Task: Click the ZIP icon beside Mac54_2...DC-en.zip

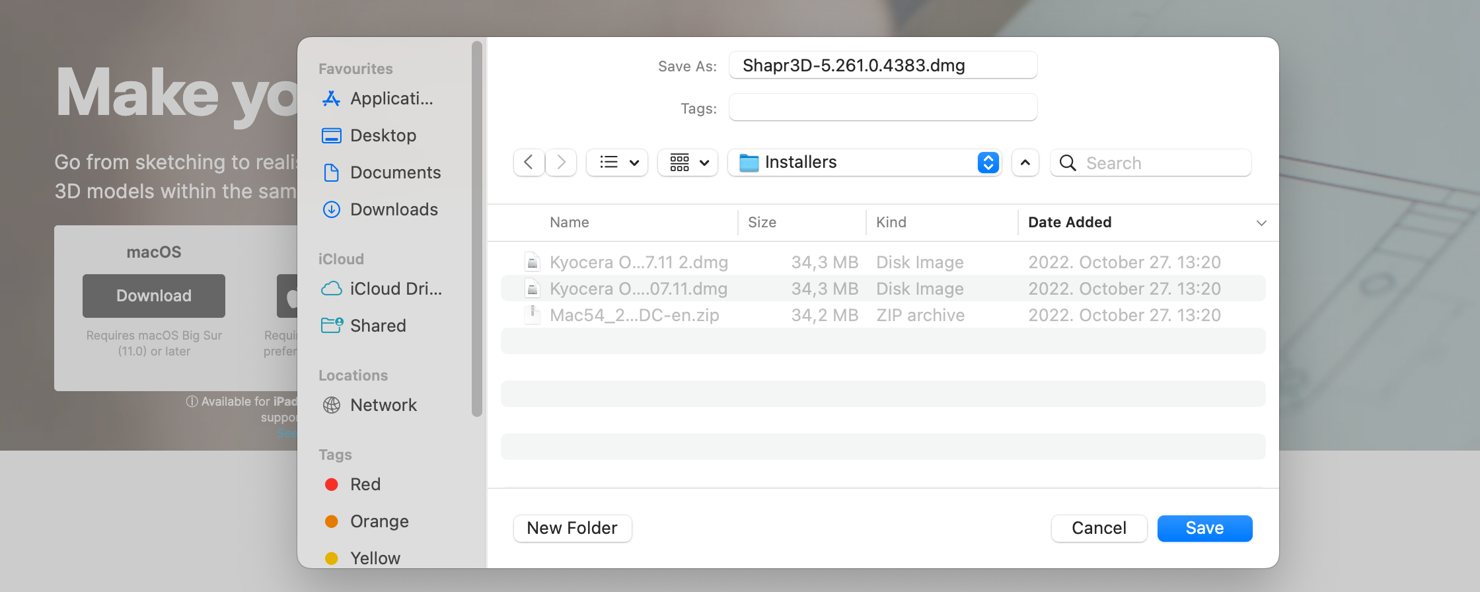Action: pyautogui.click(x=533, y=315)
